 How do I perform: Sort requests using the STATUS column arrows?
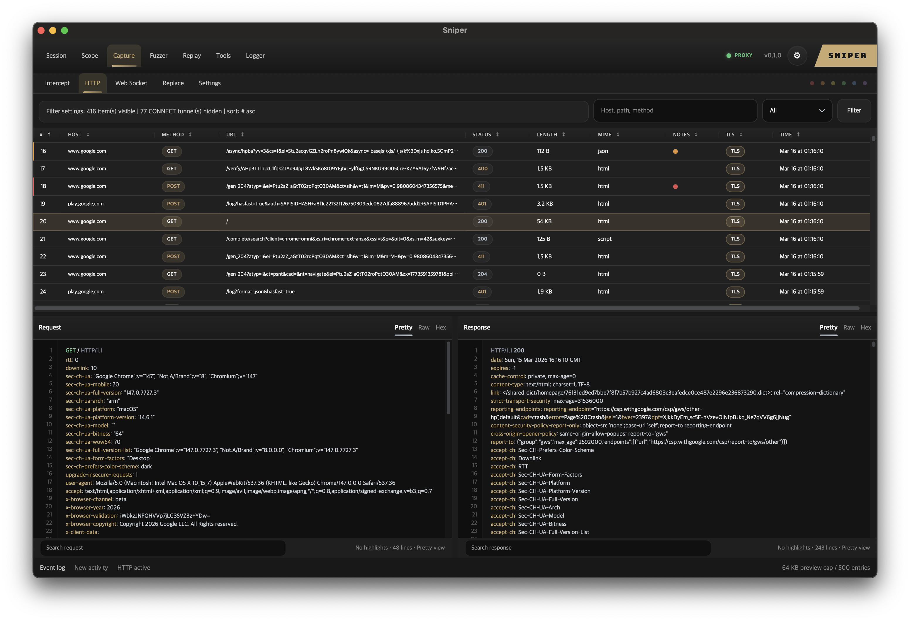497,134
